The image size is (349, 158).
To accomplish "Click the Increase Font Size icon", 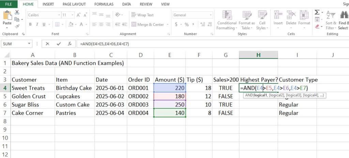I will [x=78, y=15].
